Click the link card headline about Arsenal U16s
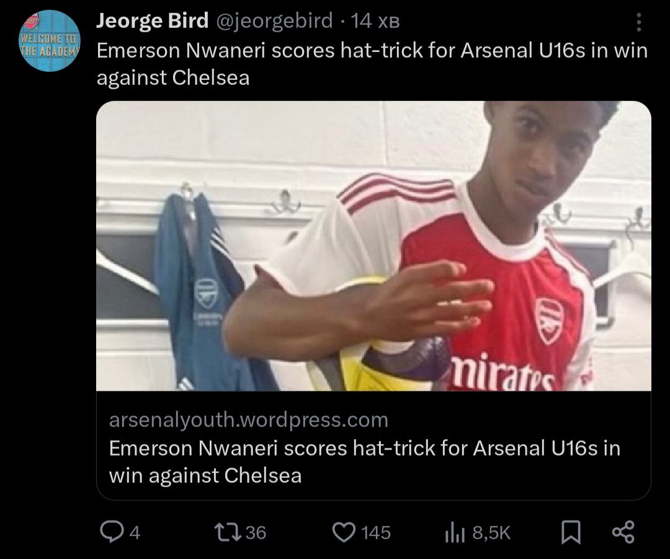670x559 pixels. pos(365,461)
